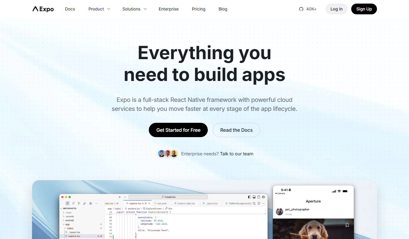Viewport: 409px width, 239px height.
Task: Tap the Camera back link in the phone
Action: (x=280, y=193)
